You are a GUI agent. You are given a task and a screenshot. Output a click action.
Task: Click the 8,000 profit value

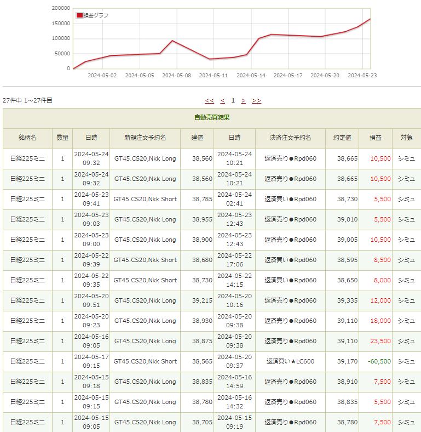(x=382, y=280)
